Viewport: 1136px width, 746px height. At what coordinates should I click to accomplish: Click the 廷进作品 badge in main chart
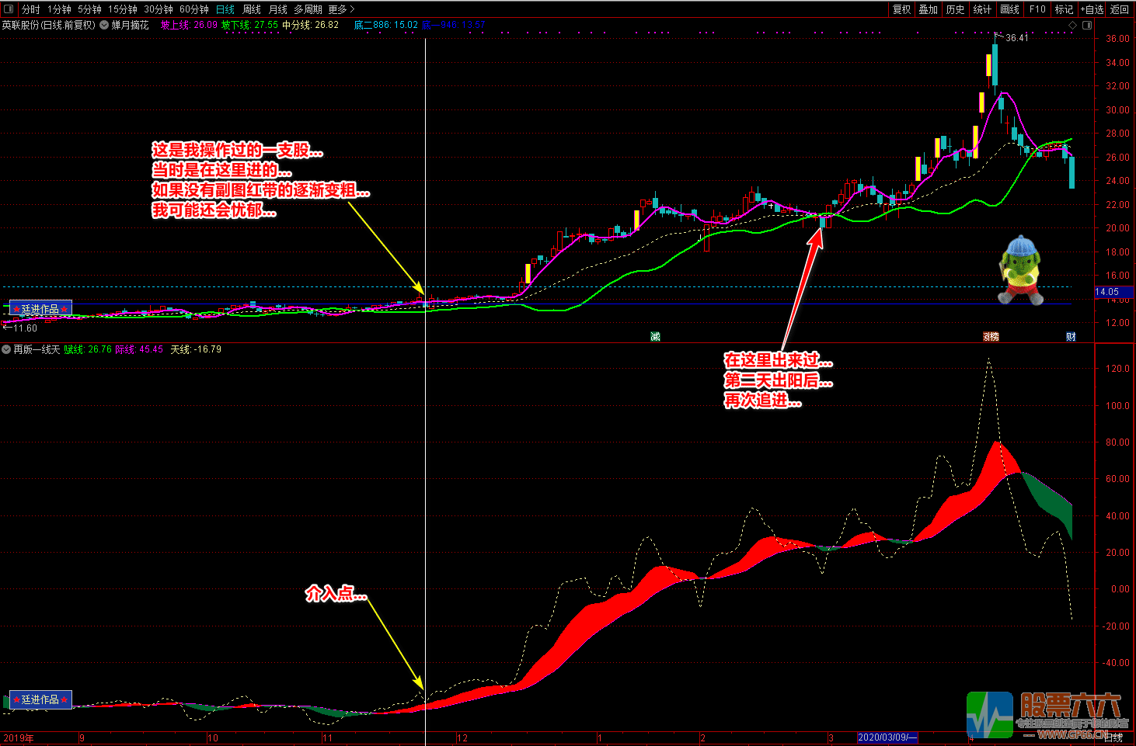click(x=40, y=309)
